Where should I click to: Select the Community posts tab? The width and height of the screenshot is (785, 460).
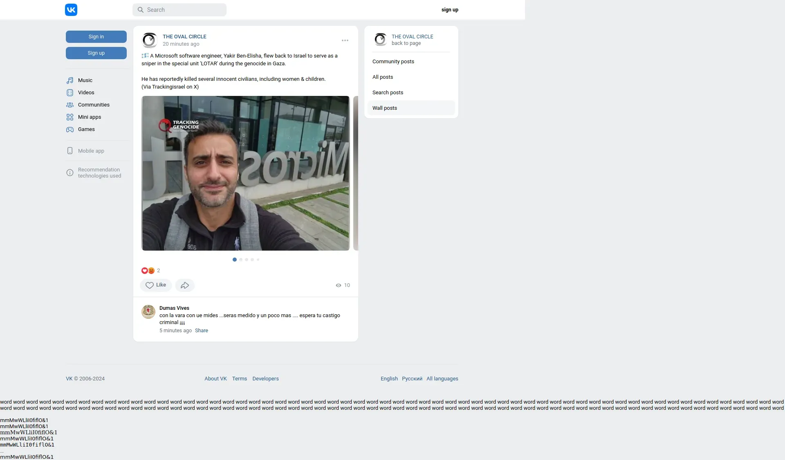point(393,62)
